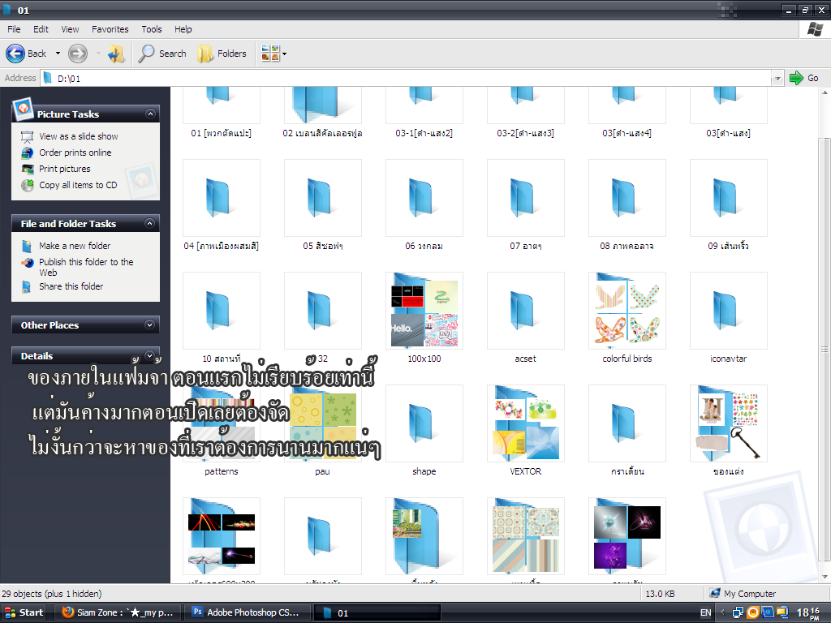The image size is (831, 623).
Task: Open the address bar dropdown arrow
Action: pyautogui.click(x=777, y=79)
